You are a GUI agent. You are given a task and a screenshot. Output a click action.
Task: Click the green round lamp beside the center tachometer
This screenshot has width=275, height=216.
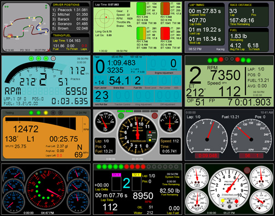(121, 116)
